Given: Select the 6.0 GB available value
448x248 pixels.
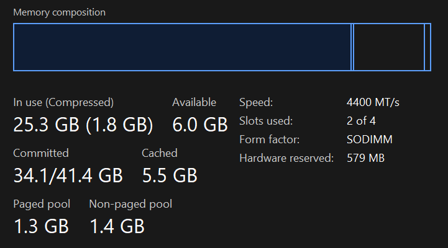Looking at the screenshot, I should [199, 125].
